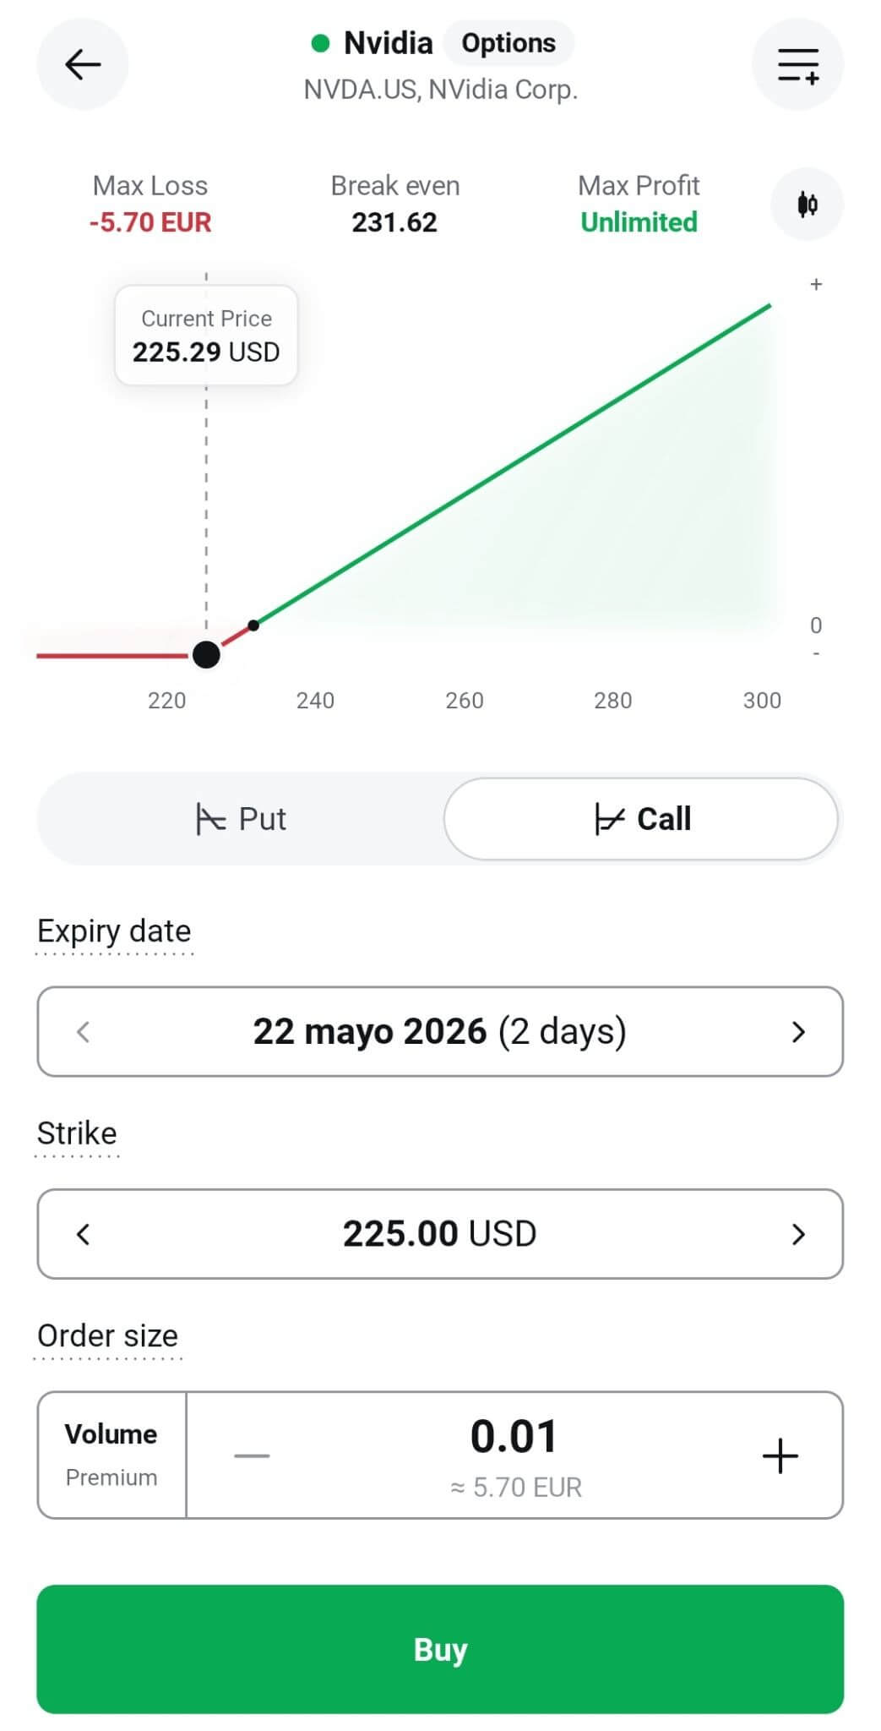Image resolution: width=881 pixels, height=1731 pixels.
Task: Decrease volume with the minus icon
Action: tap(252, 1455)
